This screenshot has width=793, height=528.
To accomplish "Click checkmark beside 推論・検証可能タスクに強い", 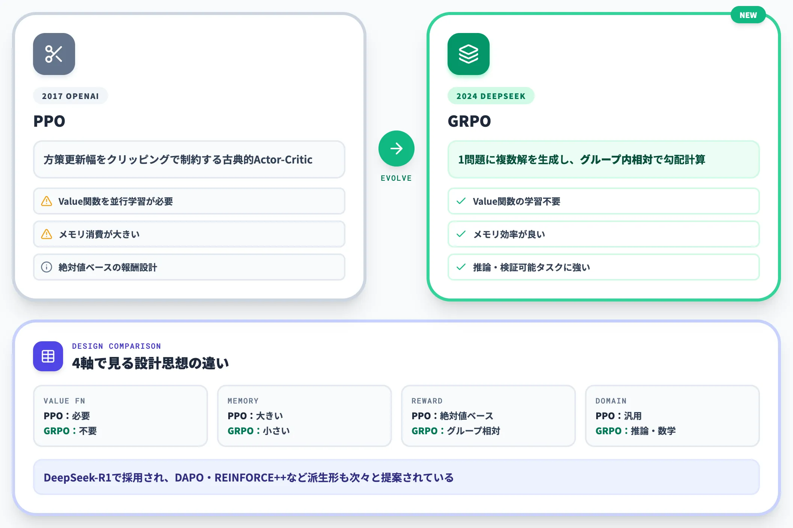I will 461,267.
